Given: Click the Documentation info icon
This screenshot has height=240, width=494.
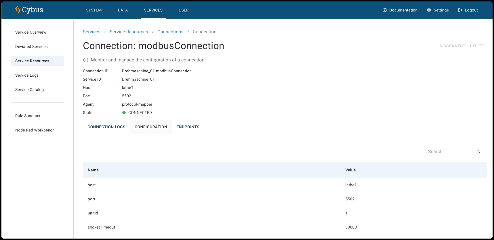Looking at the screenshot, I should click(384, 10).
